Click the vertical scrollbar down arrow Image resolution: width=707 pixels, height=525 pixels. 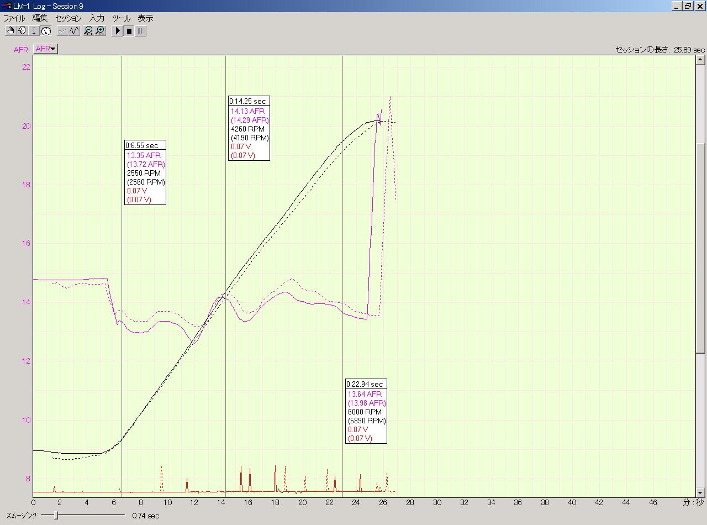click(x=700, y=492)
